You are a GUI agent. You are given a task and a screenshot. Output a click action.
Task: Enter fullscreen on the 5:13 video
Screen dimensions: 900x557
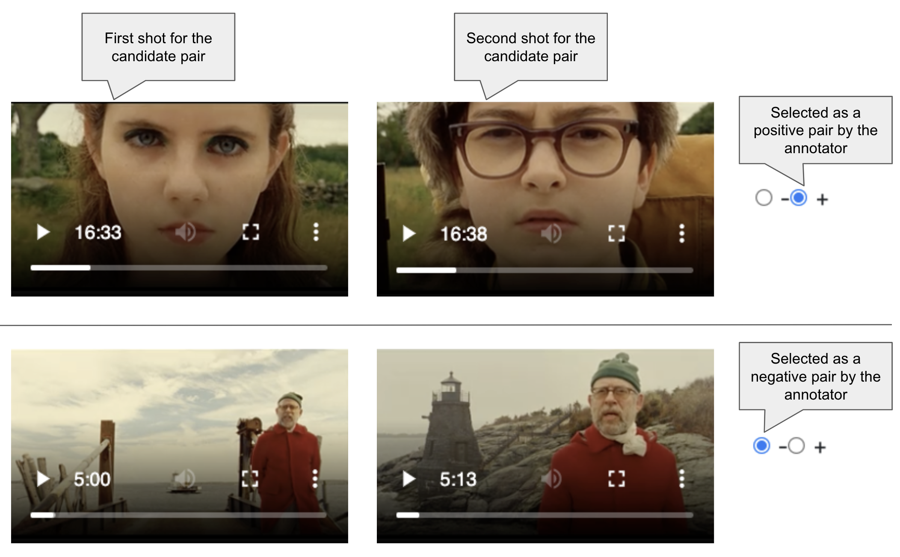click(x=616, y=479)
